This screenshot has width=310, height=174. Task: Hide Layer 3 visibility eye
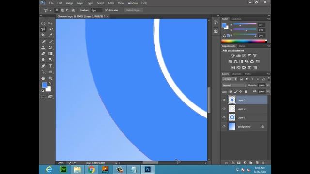click(224, 100)
